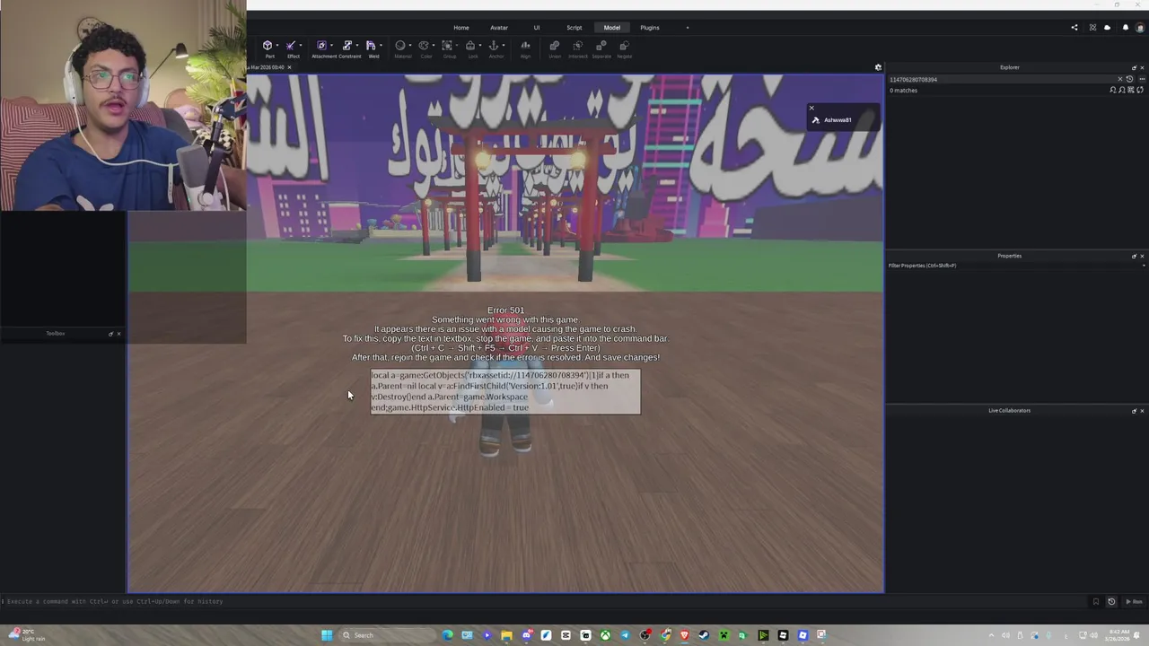This screenshot has height=646, width=1149.
Task: Select the Model tab
Action: pyautogui.click(x=612, y=28)
